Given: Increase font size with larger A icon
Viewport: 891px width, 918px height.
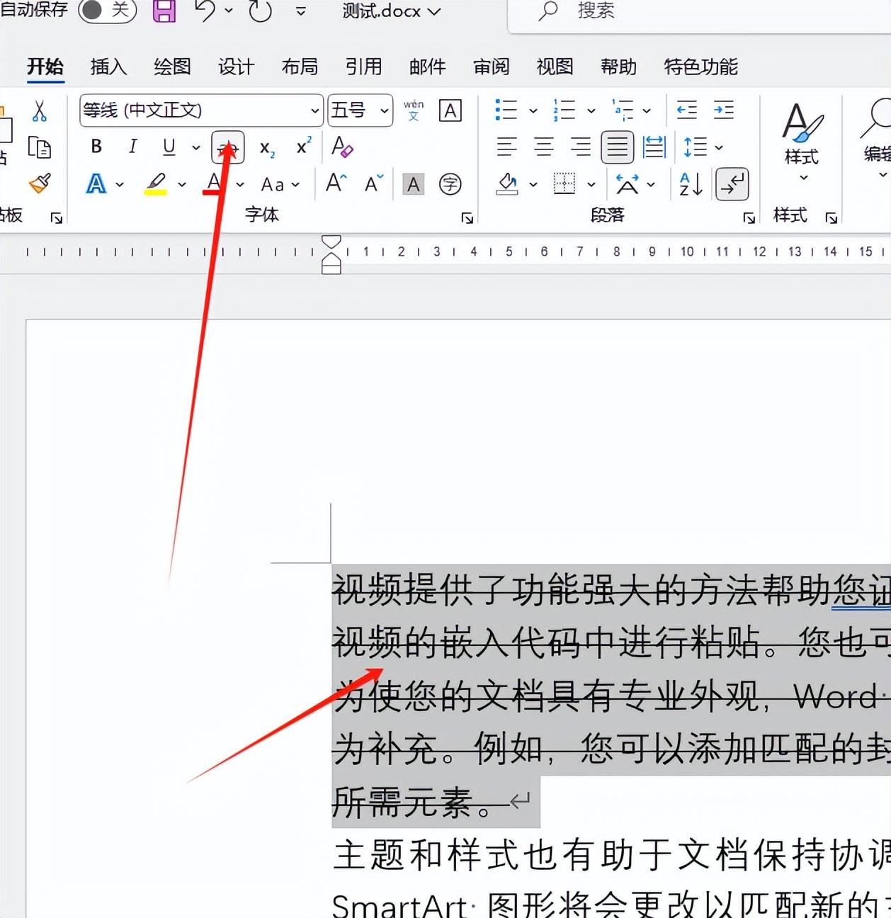Looking at the screenshot, I should coord(336,183).
